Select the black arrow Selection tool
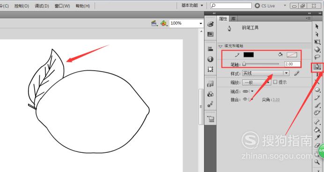Viewport: 324px width, 172px height. coord(317,26)
